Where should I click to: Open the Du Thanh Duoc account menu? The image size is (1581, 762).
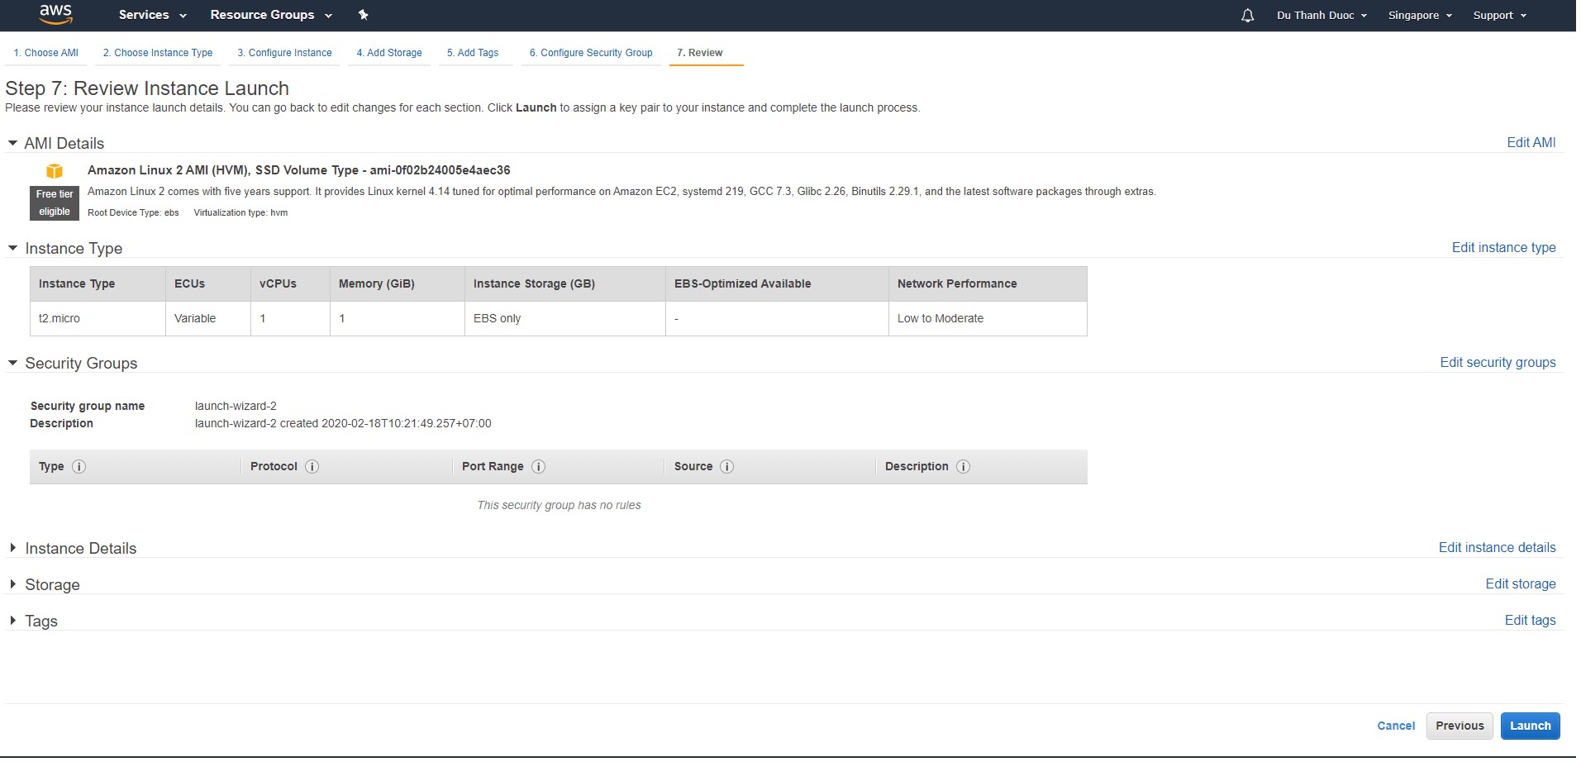(x=1321, y=16)
